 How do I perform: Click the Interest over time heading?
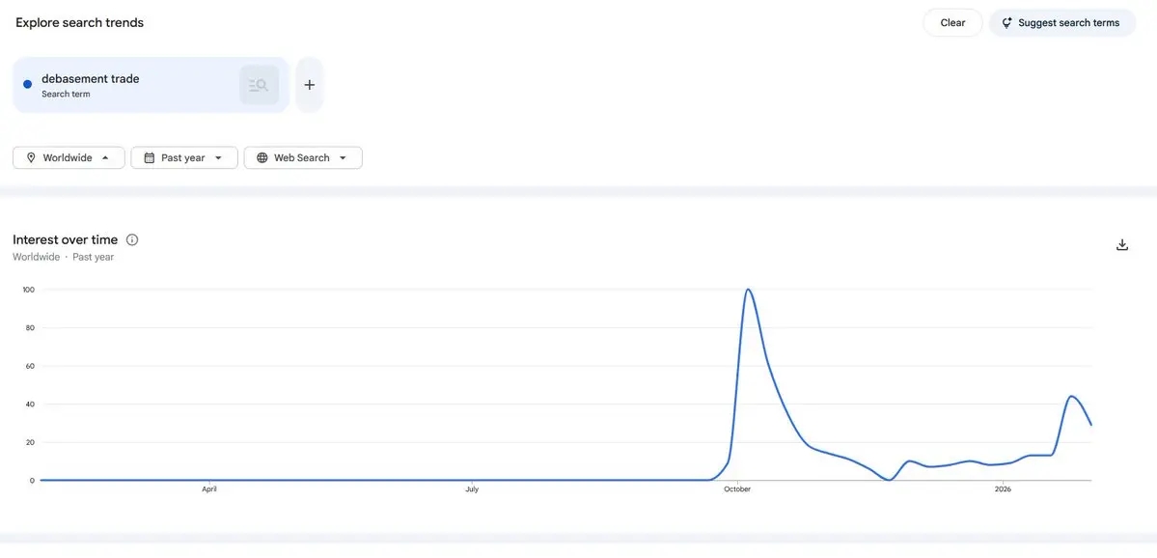click(x=65, y=239)
